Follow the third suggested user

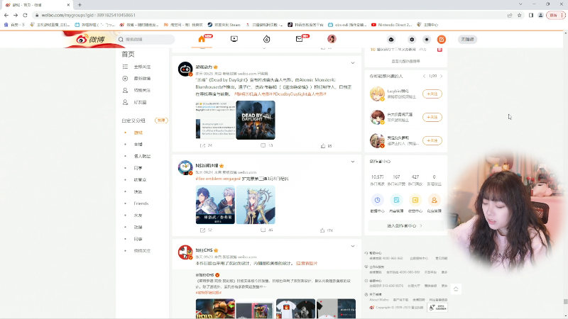(432, 140)
